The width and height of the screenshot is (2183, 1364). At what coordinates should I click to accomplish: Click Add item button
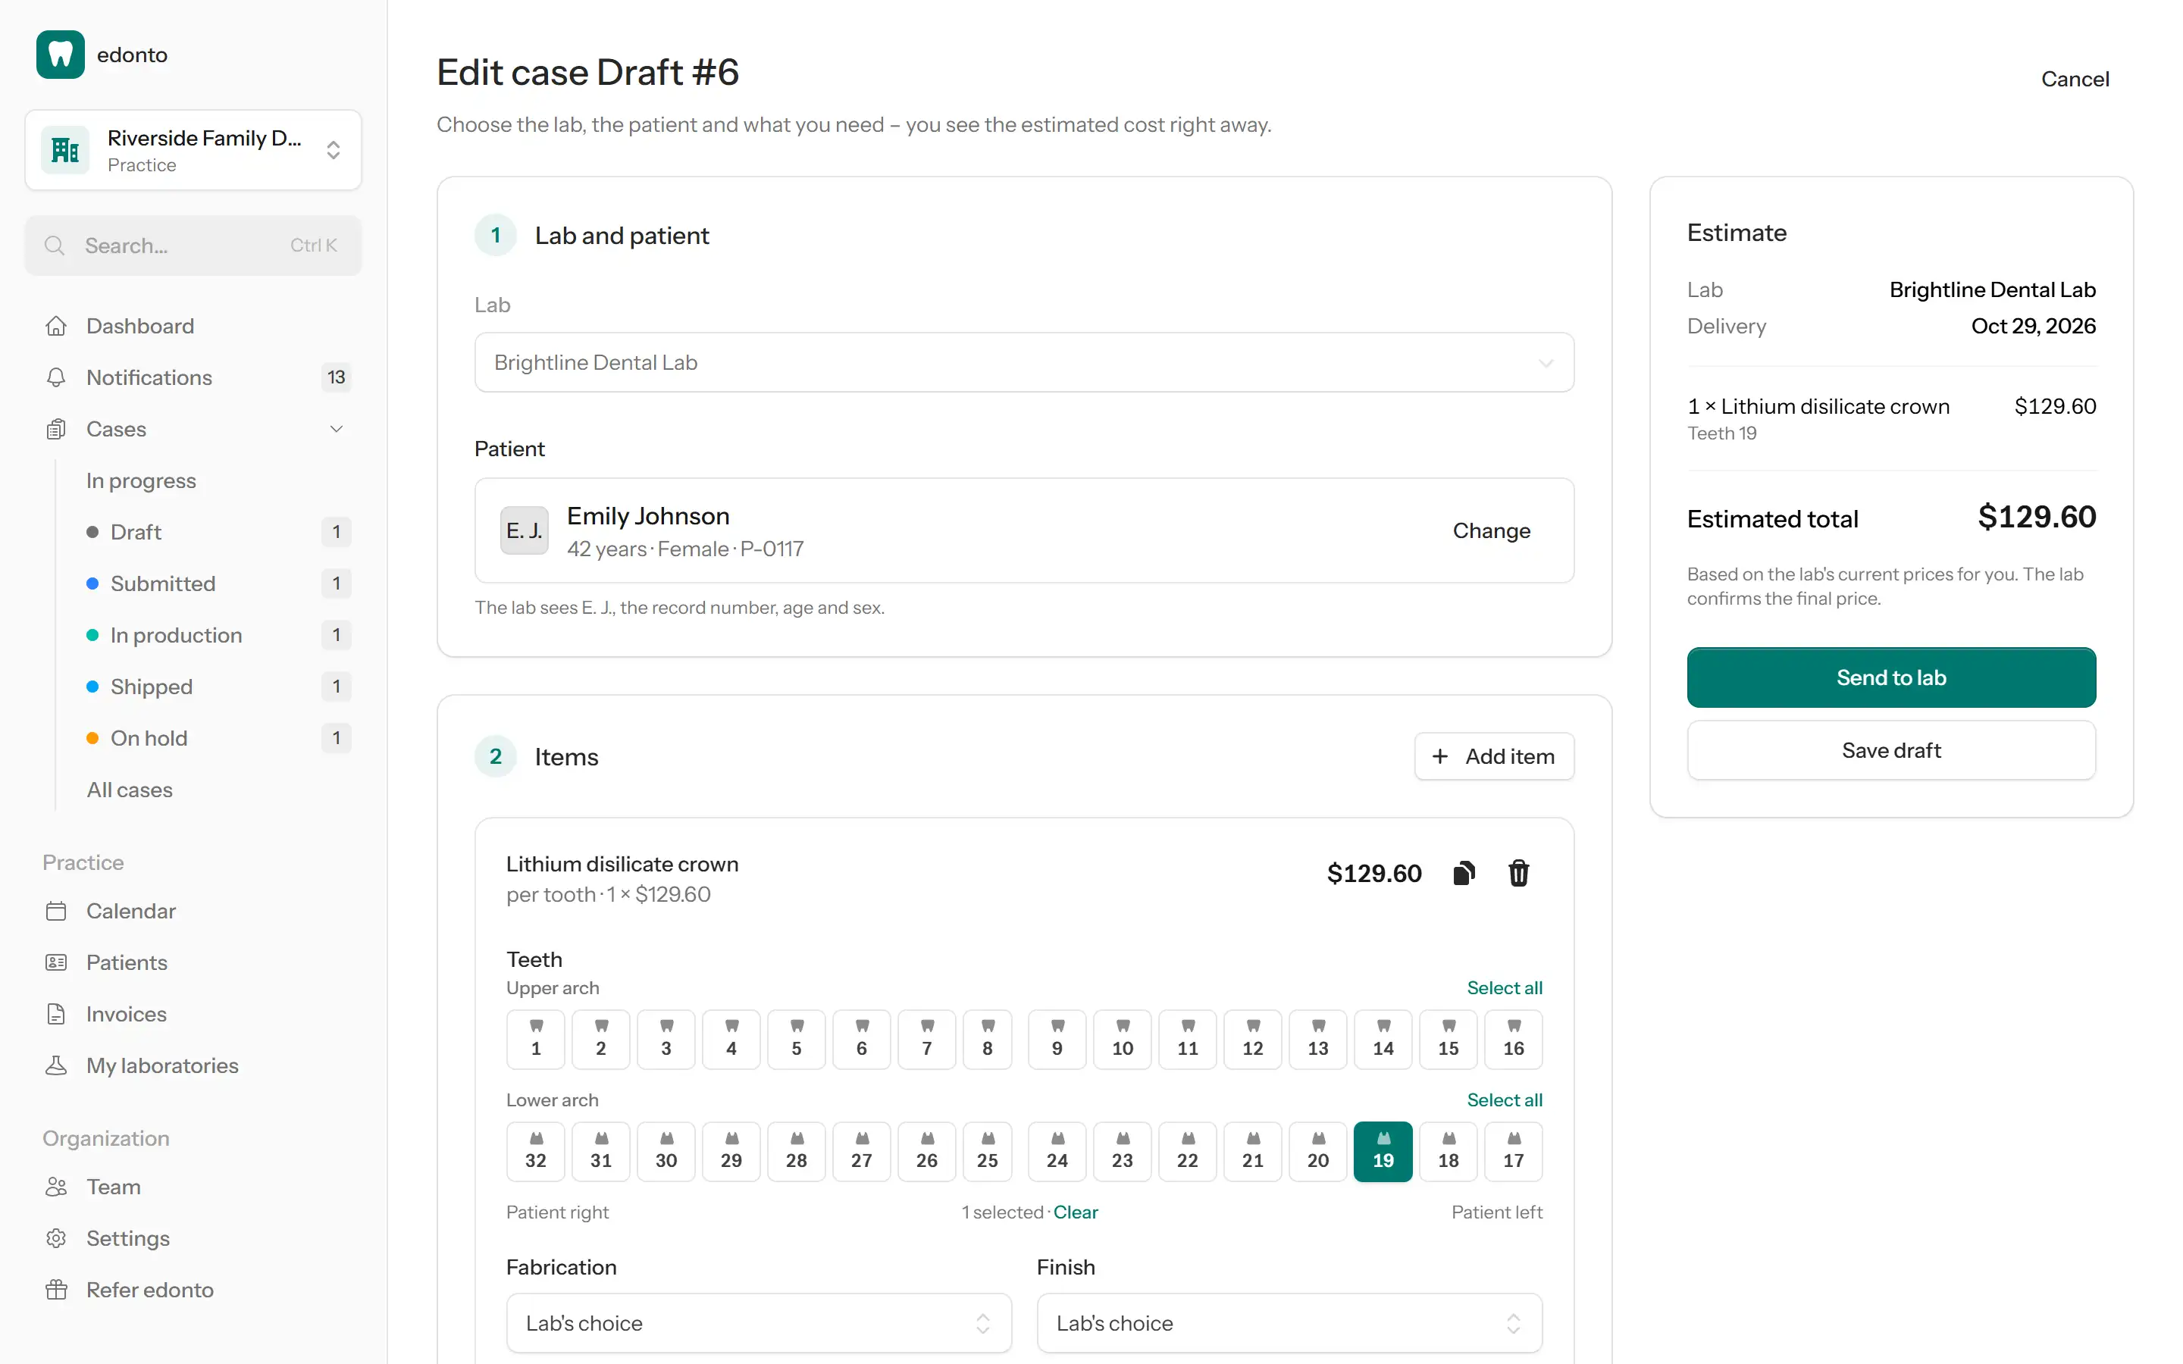tap(1494, 756)
